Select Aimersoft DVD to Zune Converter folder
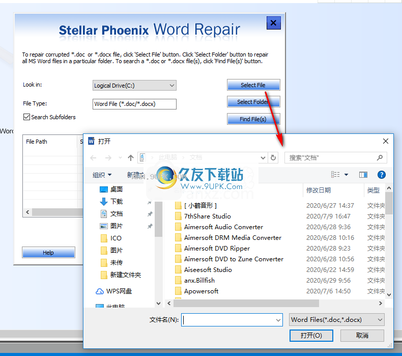This screenshot has height=356, width=402. tap(234, 259)
